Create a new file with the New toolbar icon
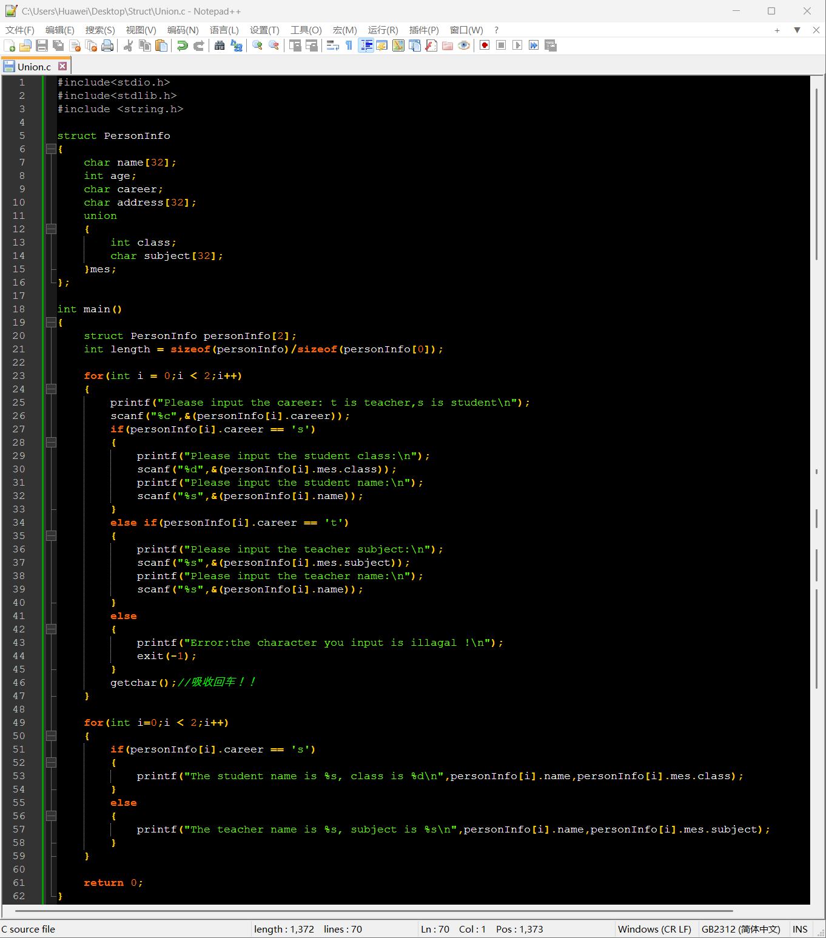 pos(9,45)
